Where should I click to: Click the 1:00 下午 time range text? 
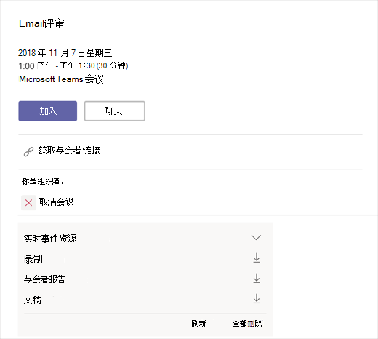73,65
